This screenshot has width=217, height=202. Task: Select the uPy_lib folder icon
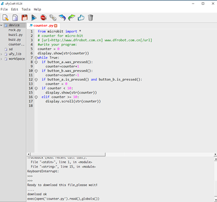pyautogui.click(x=6, y=54)
